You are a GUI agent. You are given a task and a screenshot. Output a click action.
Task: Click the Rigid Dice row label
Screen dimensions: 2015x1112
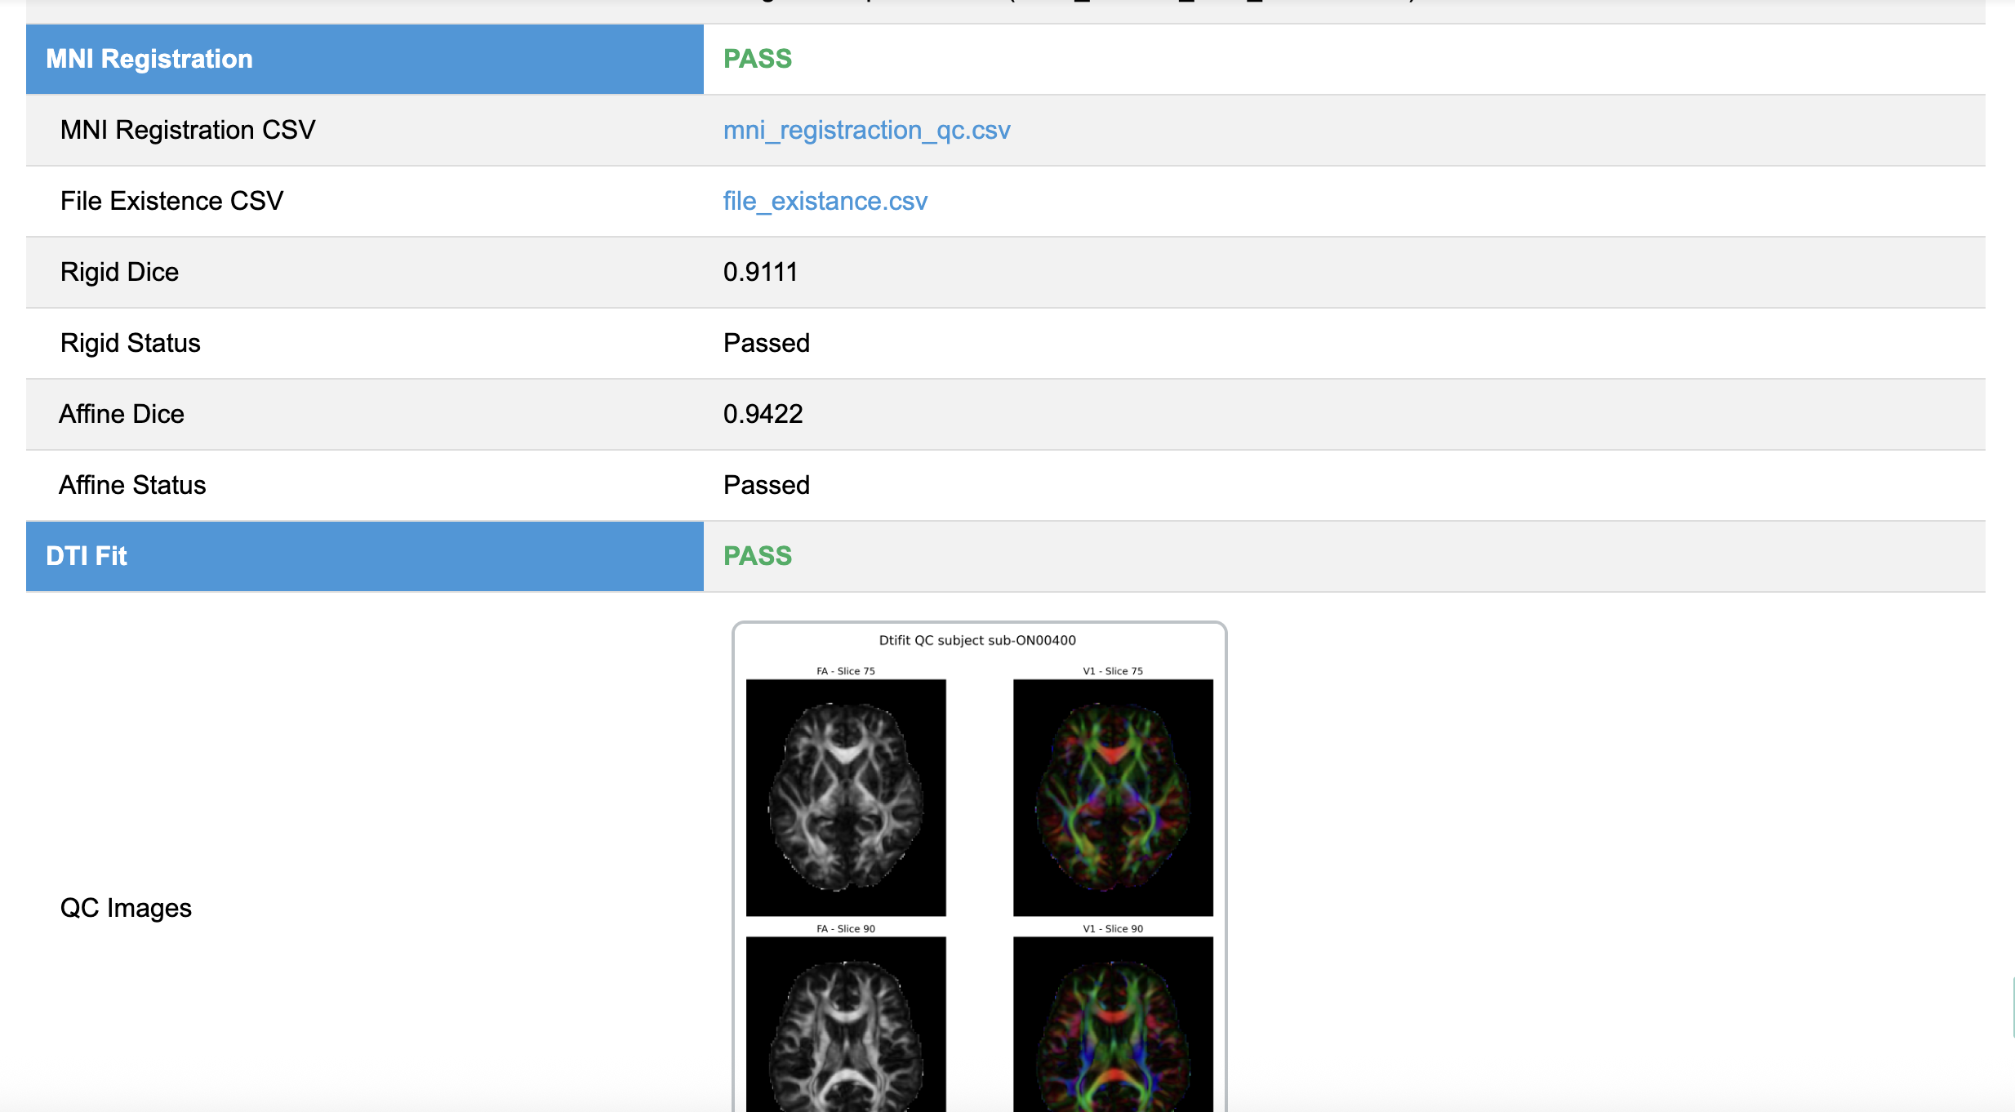click(x=119, y=272)
